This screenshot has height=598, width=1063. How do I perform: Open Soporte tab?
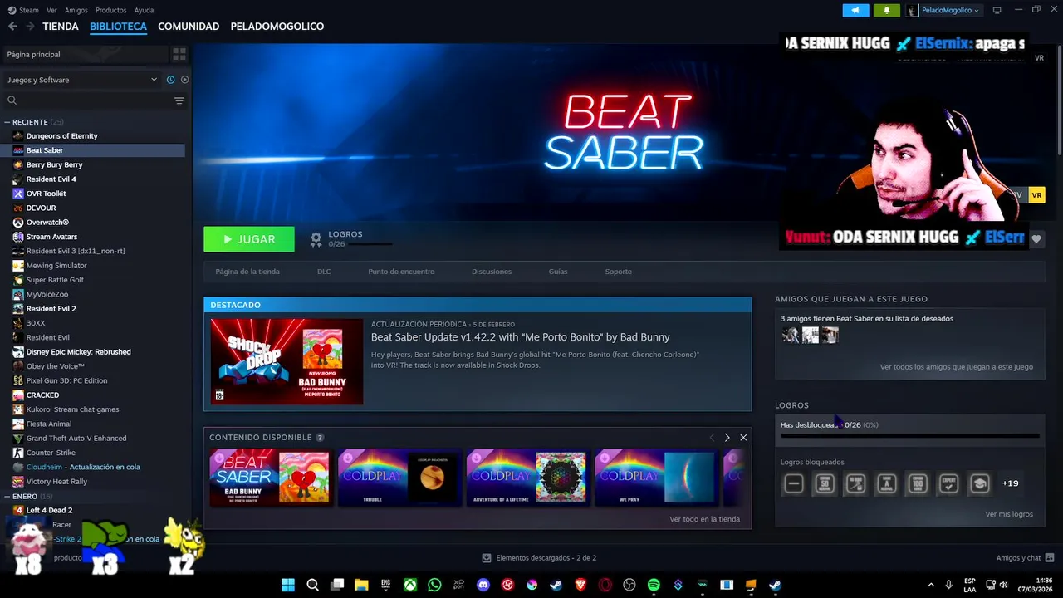[618, 272]
